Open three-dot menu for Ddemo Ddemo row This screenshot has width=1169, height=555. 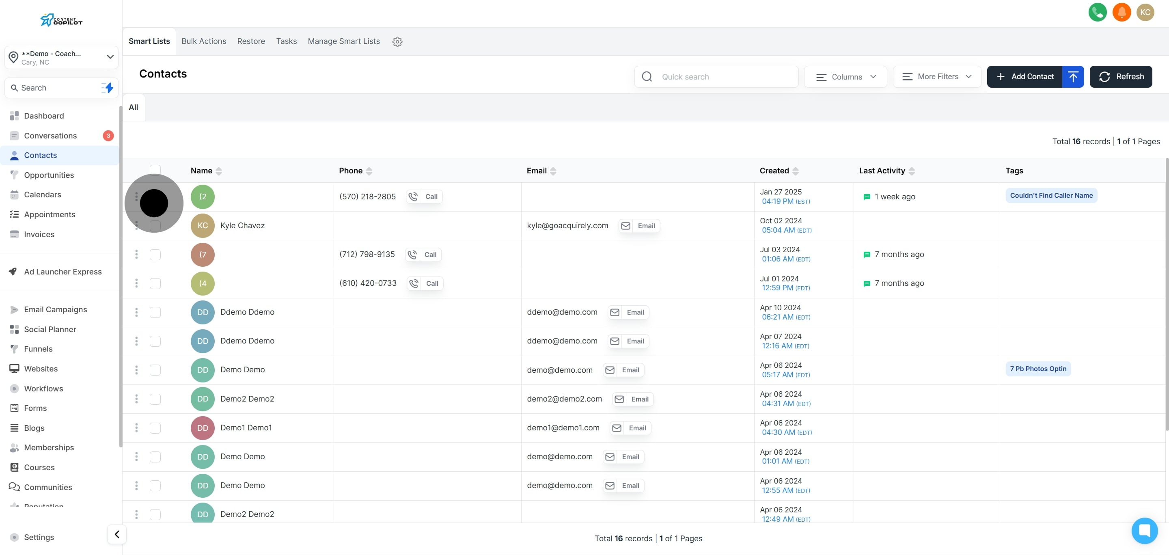136,312
